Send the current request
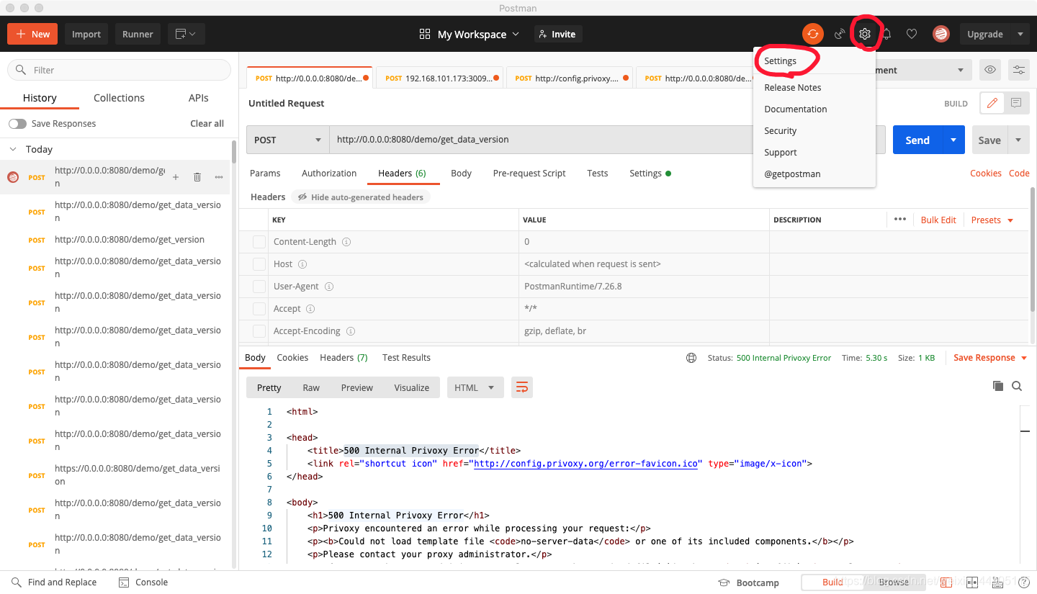The width and height of the screenshot is (1037, 594). [917, 139]
